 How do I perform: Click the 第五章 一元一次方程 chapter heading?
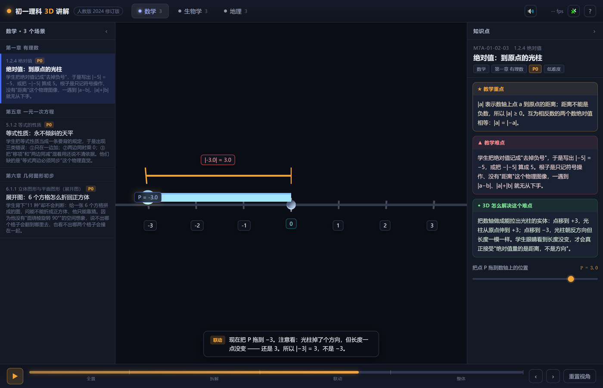click(30, 112)
